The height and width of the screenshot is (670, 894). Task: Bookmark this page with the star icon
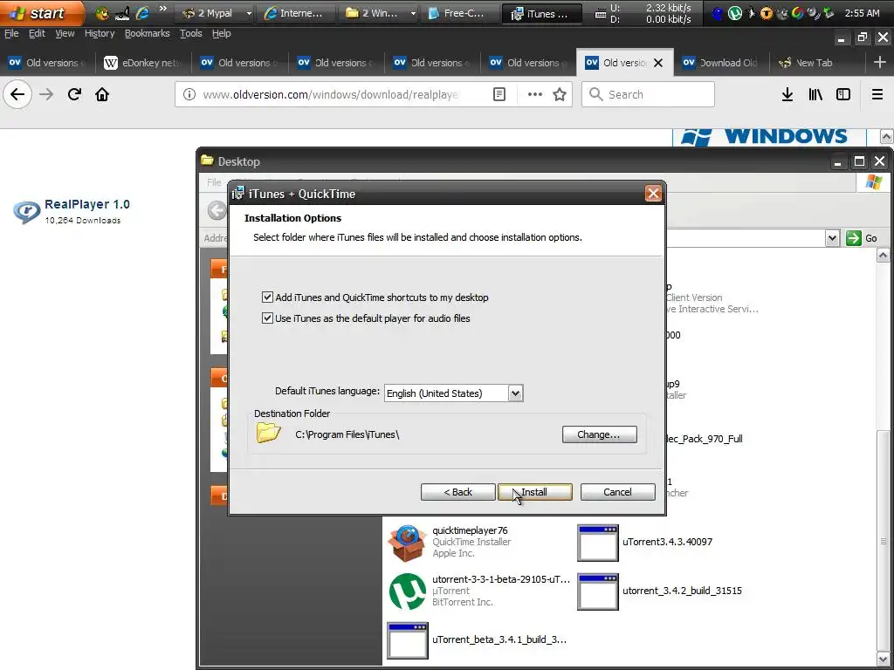coord(560,94)
